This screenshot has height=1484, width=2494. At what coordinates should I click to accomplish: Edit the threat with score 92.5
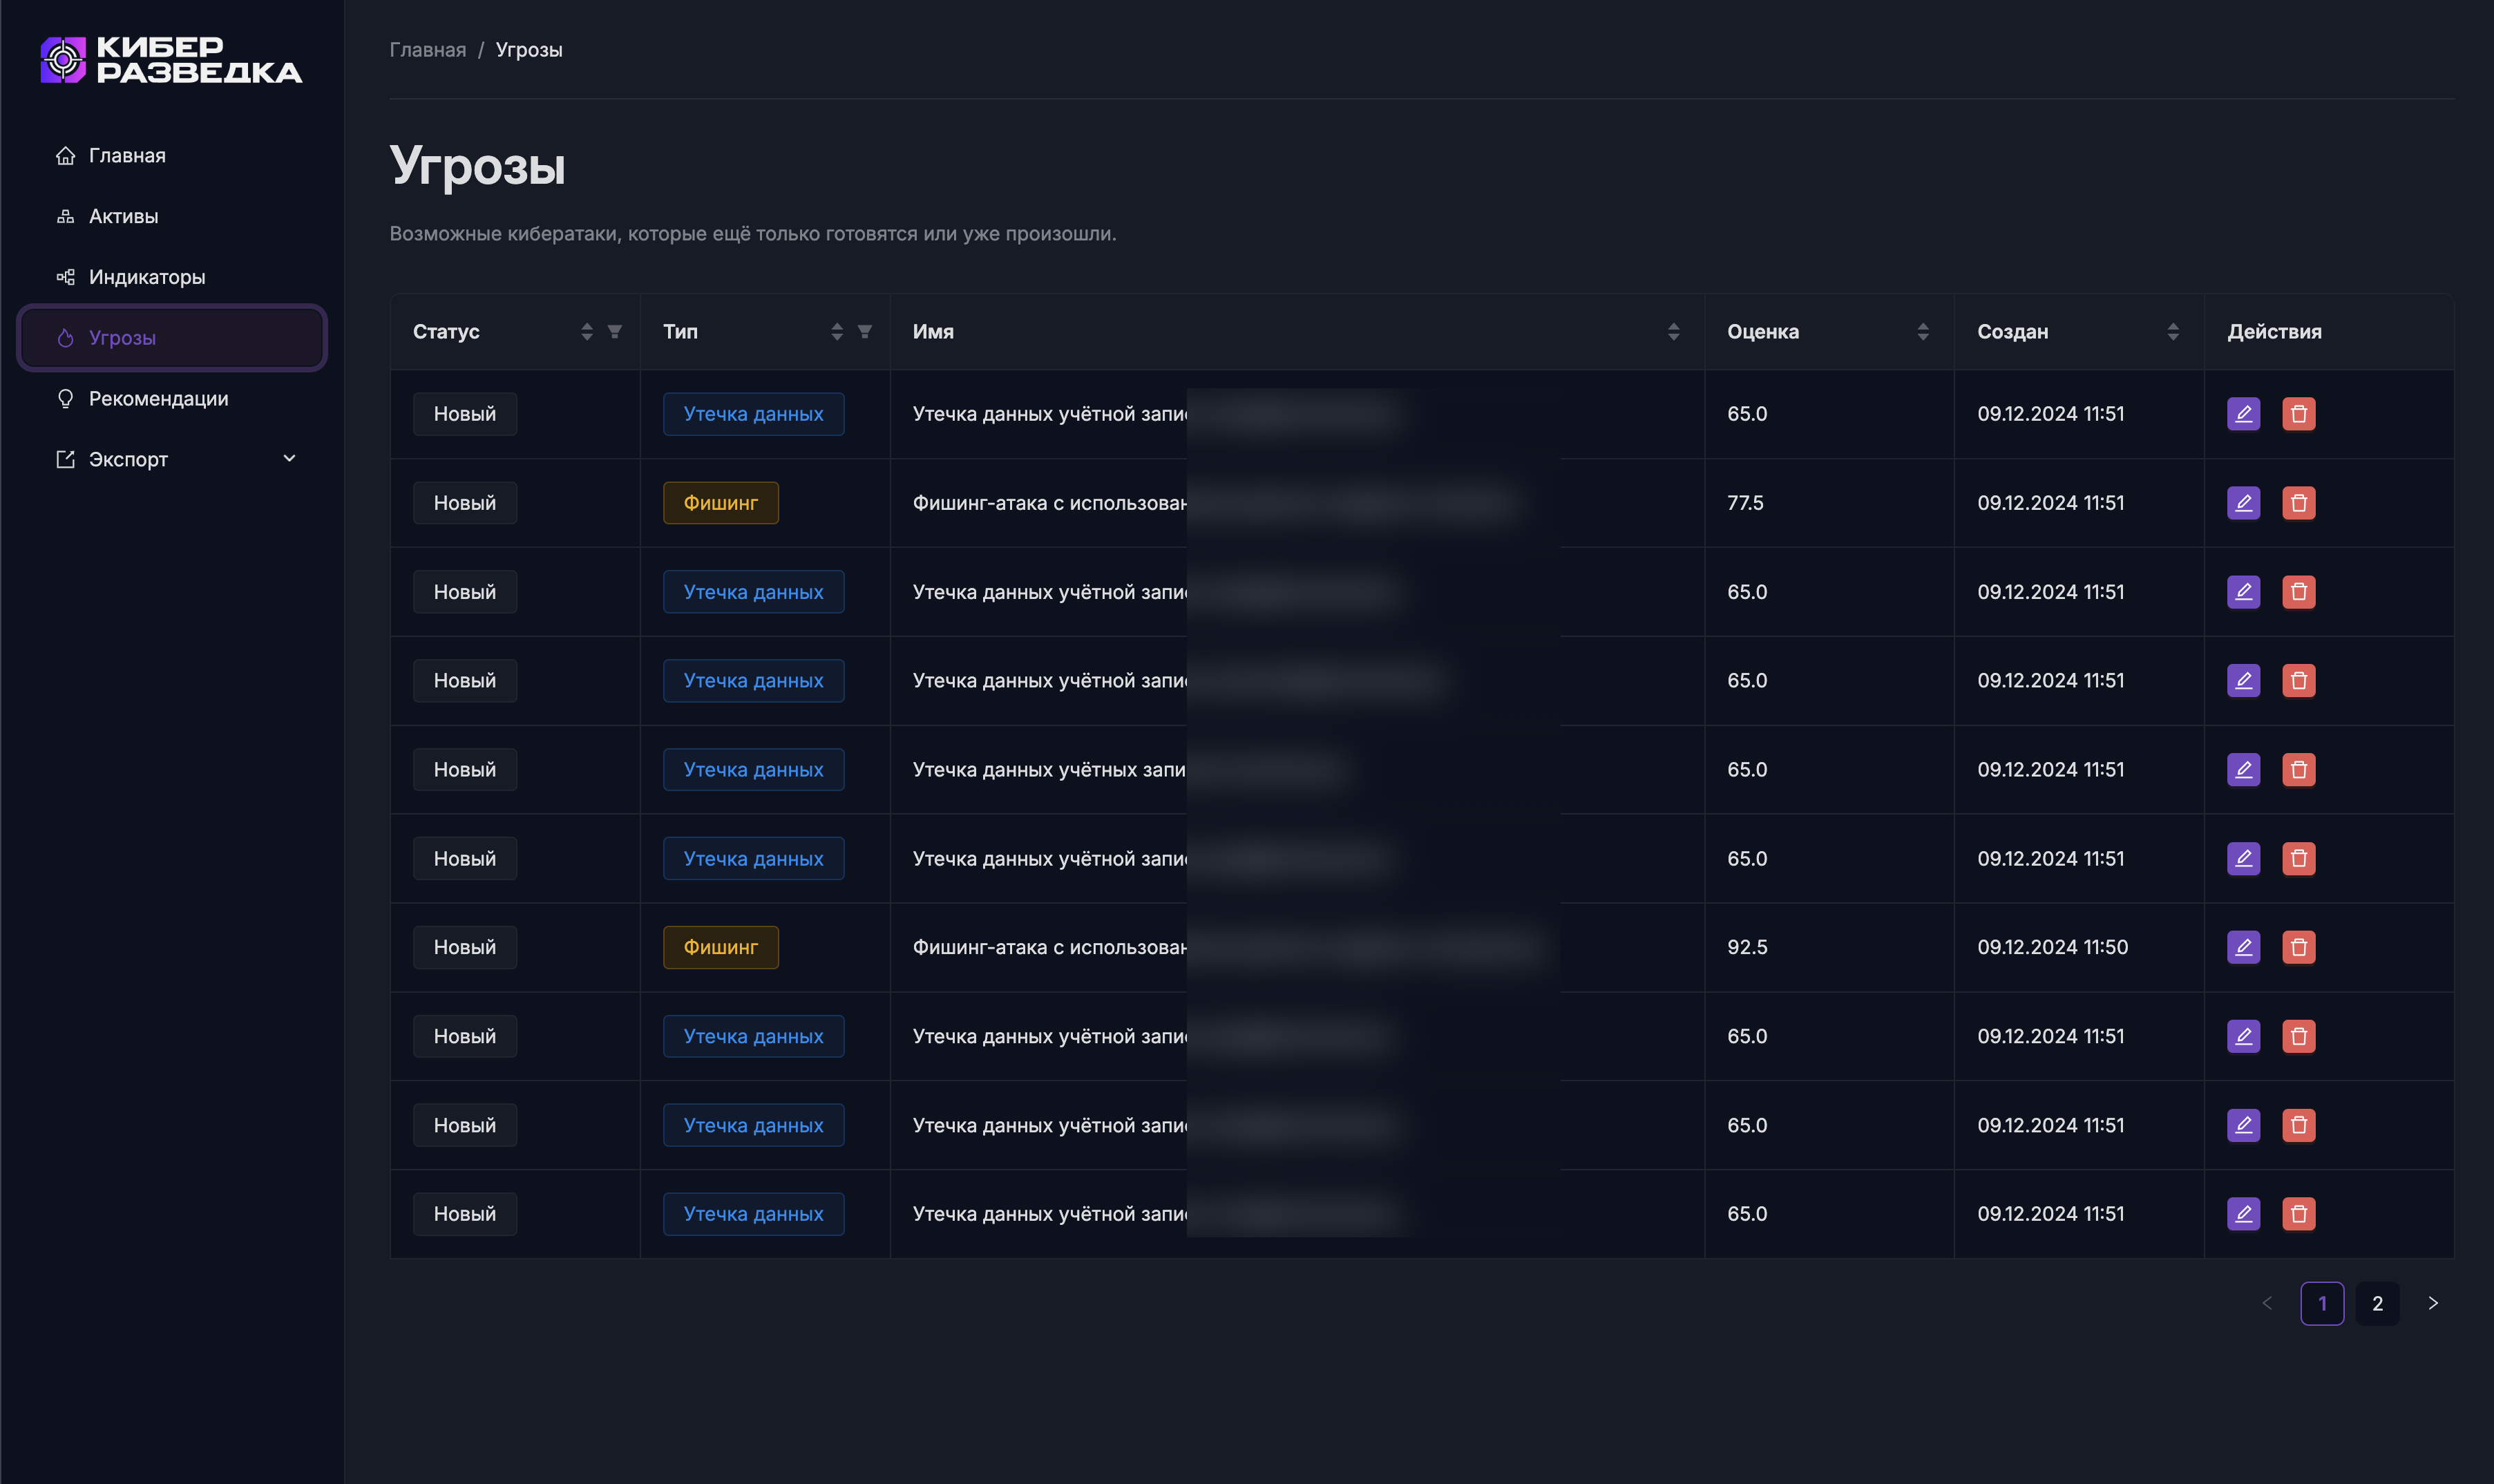click(2244, 947)
